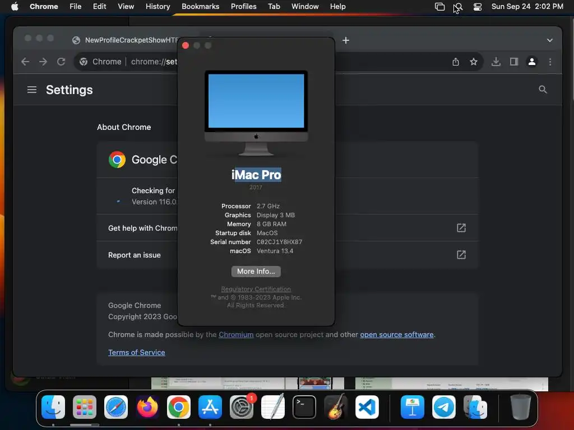Go forward in Chrome

pyautogui.click(x=43, y=62)
